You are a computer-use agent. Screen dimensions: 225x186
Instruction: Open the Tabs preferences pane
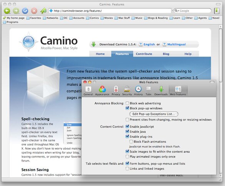point(148,91)
